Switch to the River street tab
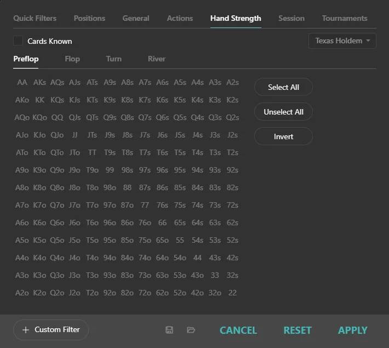 click(156, 59)
